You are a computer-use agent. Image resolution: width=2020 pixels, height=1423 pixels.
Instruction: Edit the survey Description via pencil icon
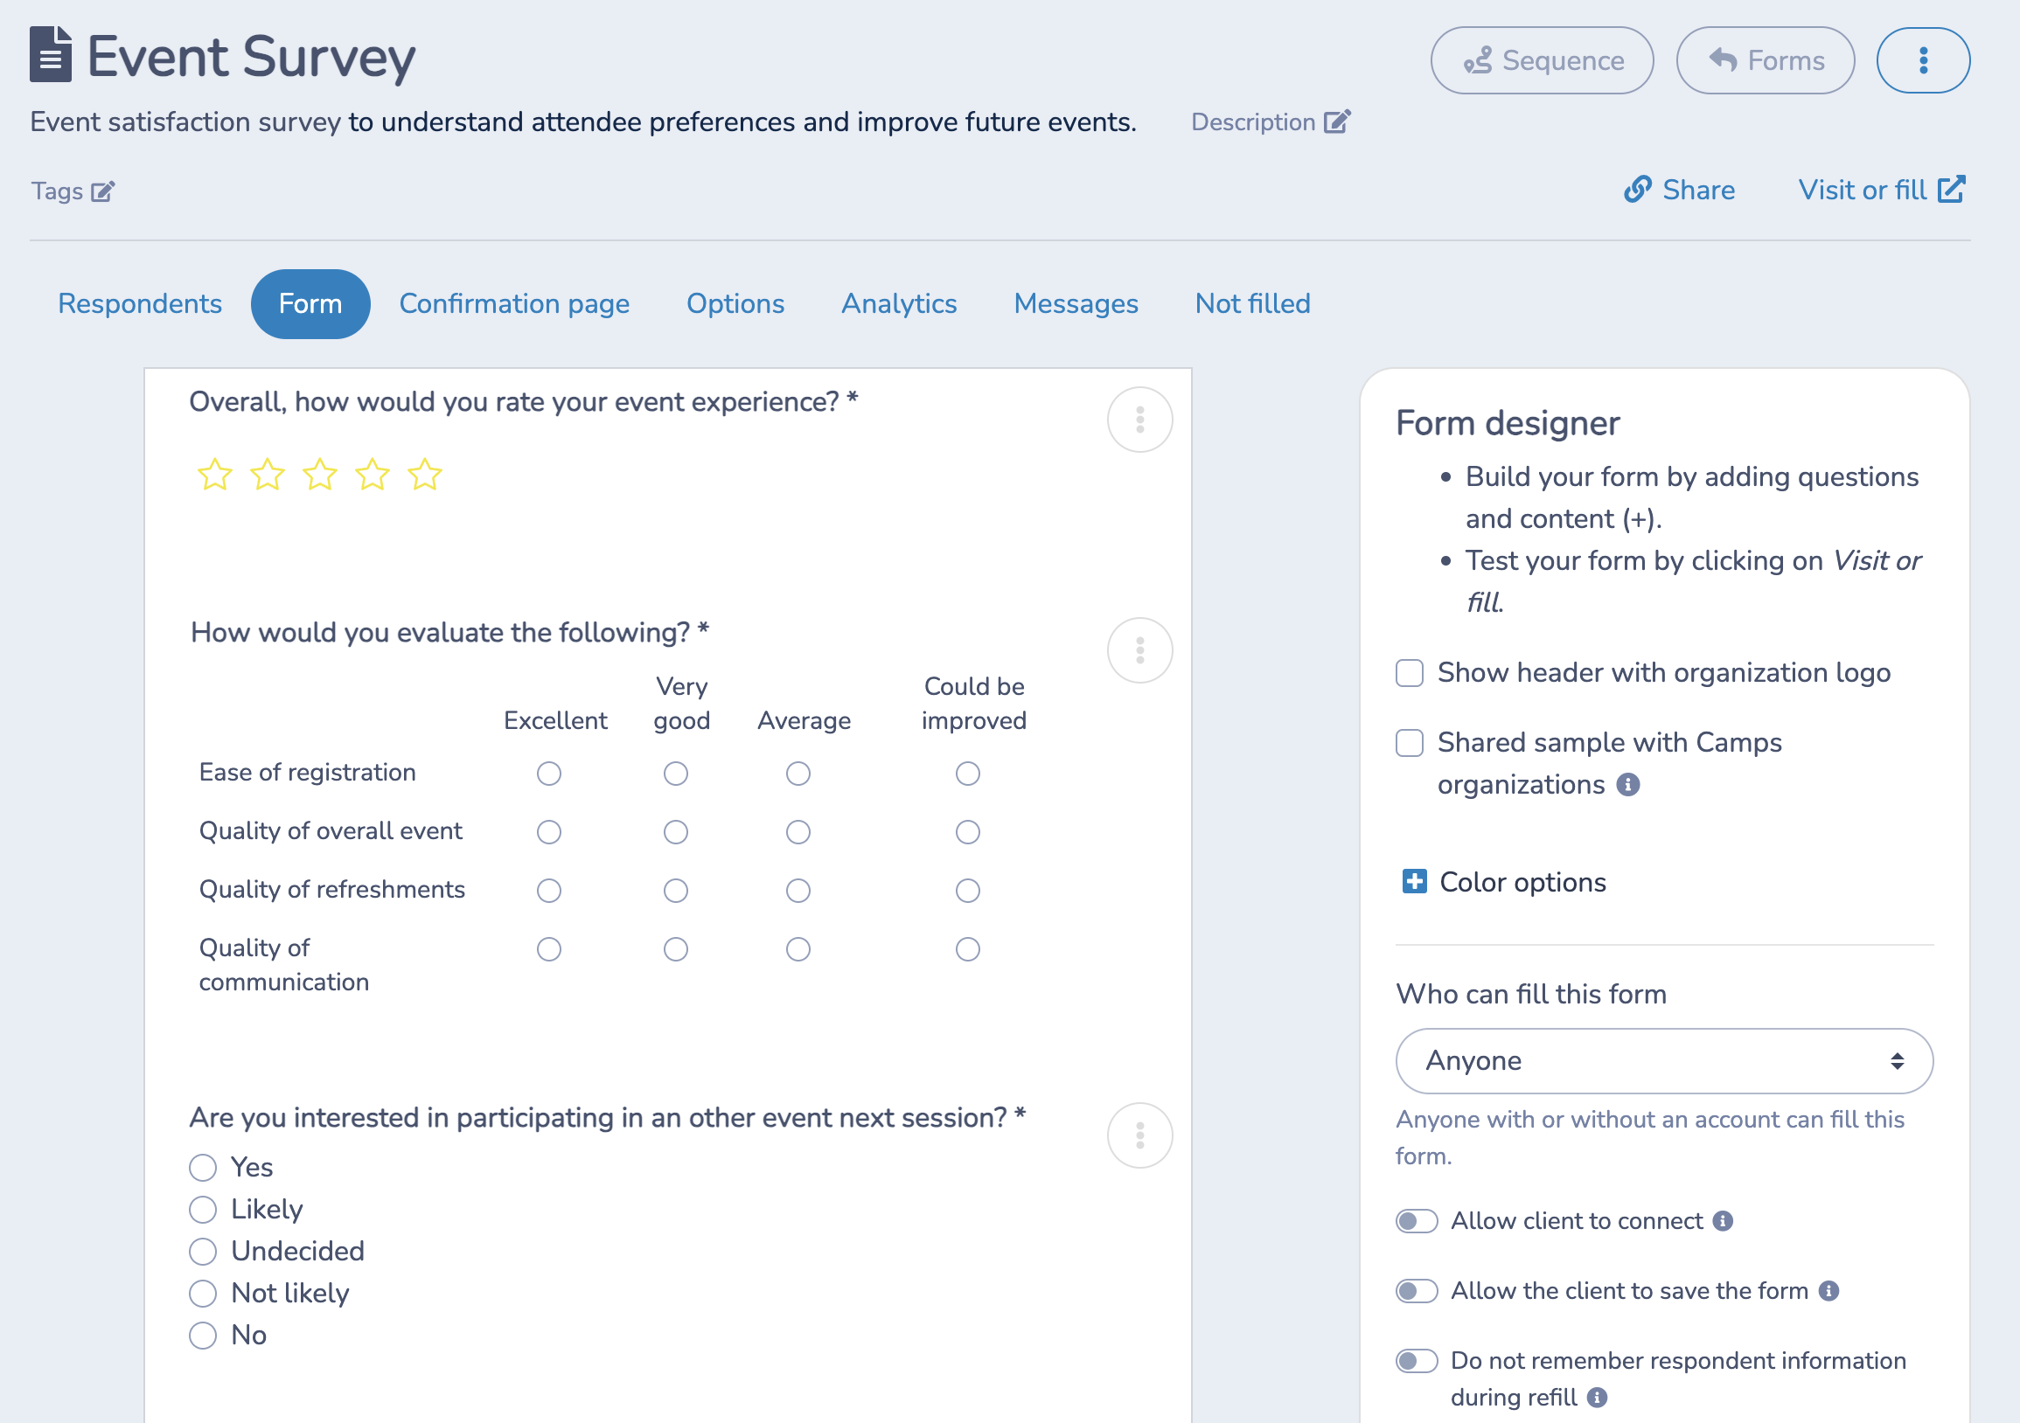(x=1337, y=121)
